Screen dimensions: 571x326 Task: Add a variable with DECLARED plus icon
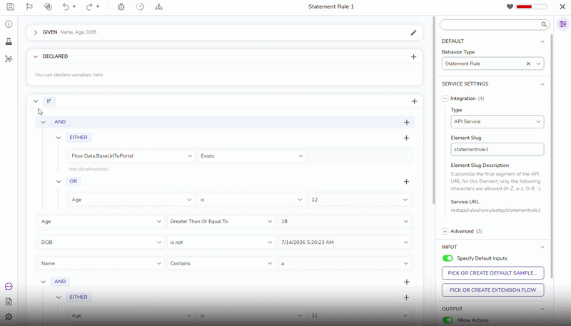coord(413,57)
